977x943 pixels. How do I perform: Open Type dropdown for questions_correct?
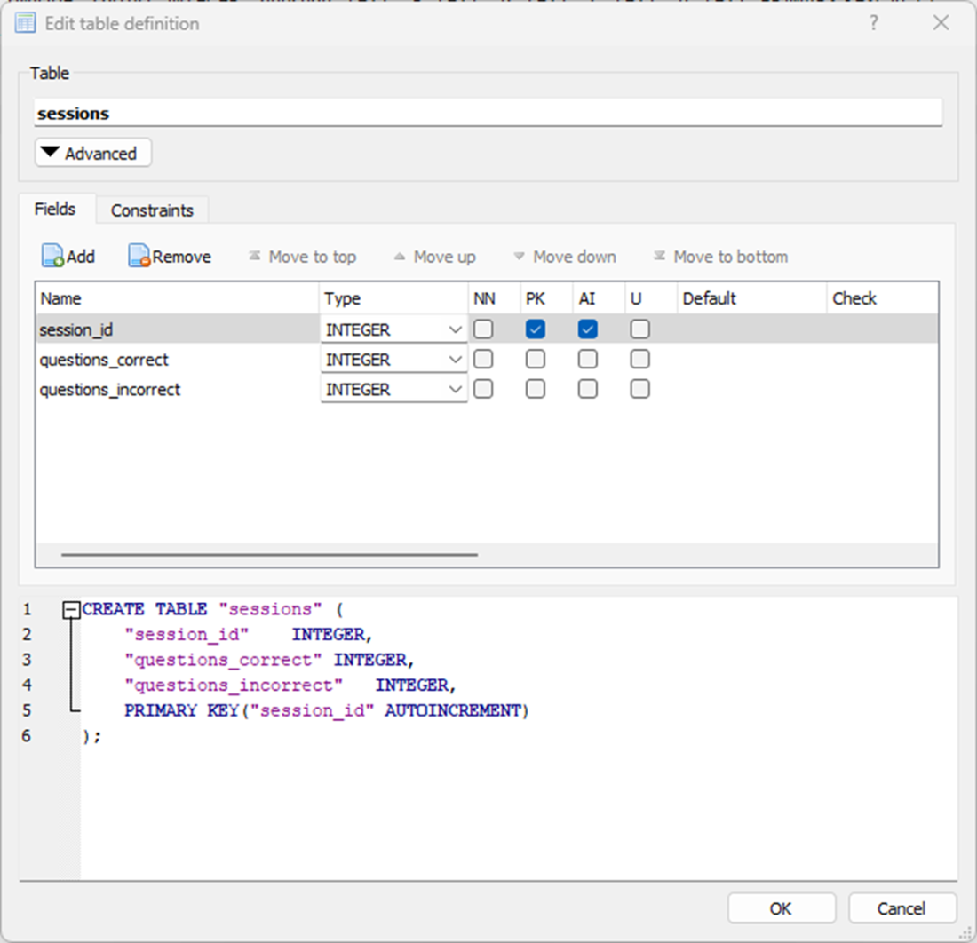coord(393,360)
